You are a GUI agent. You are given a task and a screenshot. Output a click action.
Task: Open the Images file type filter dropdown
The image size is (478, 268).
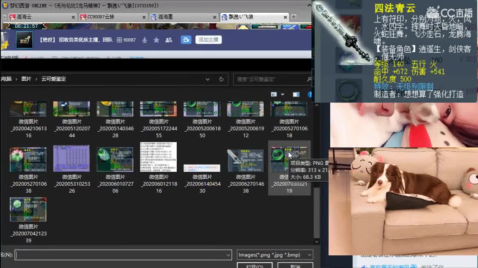point(275,255)
